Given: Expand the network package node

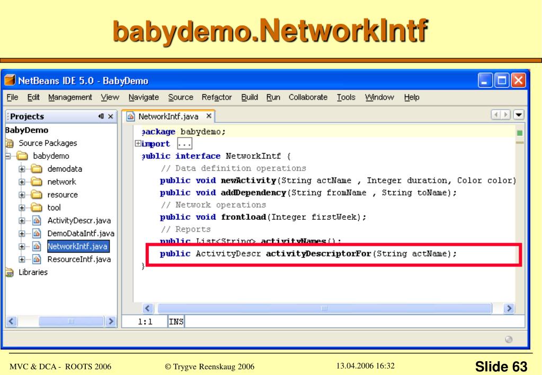Looking at the screenshot, I should coord(22,182).
